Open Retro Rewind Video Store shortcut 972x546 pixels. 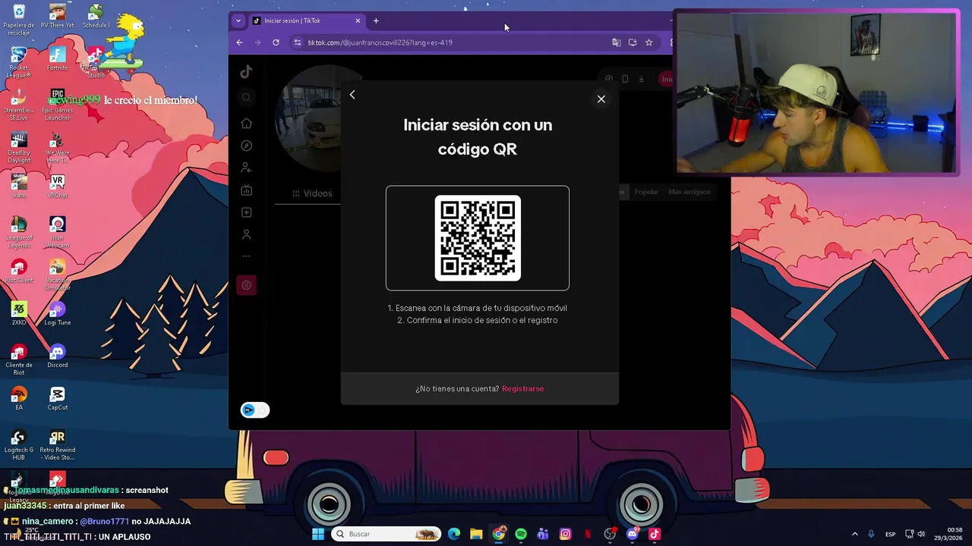[58, 445]
